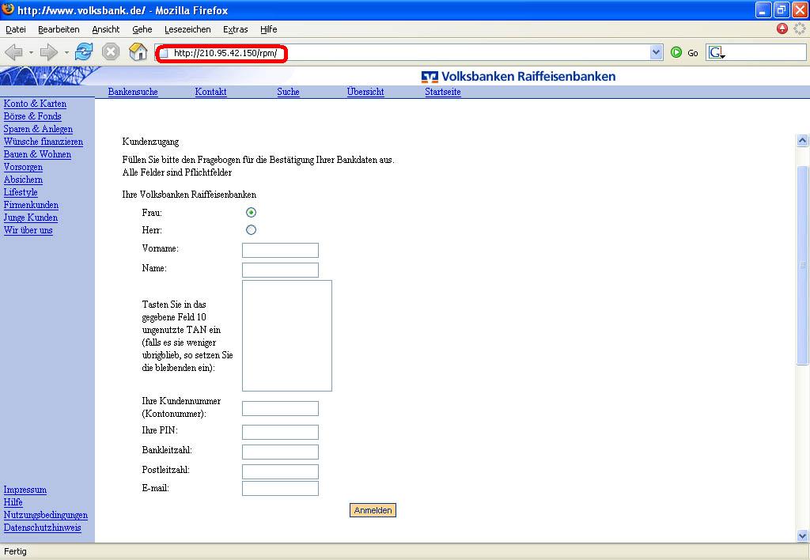Open the Impressum link
The width and height of the screenshot is (810, 560).
[x=25, y=490]
